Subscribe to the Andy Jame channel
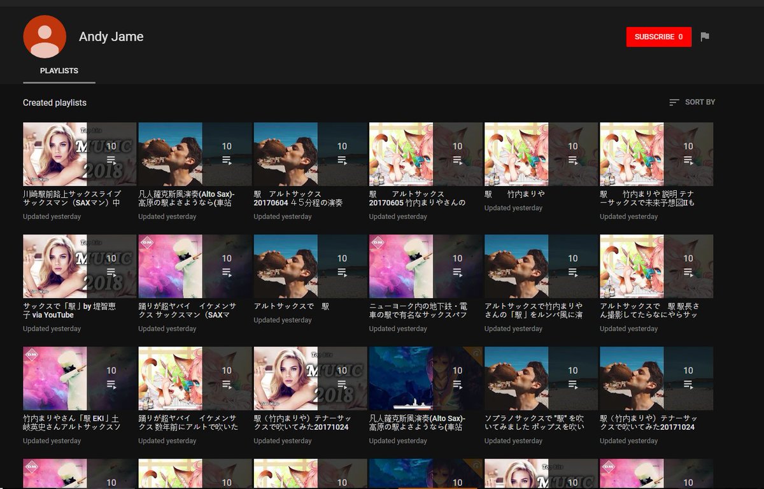 coord(659,37)
